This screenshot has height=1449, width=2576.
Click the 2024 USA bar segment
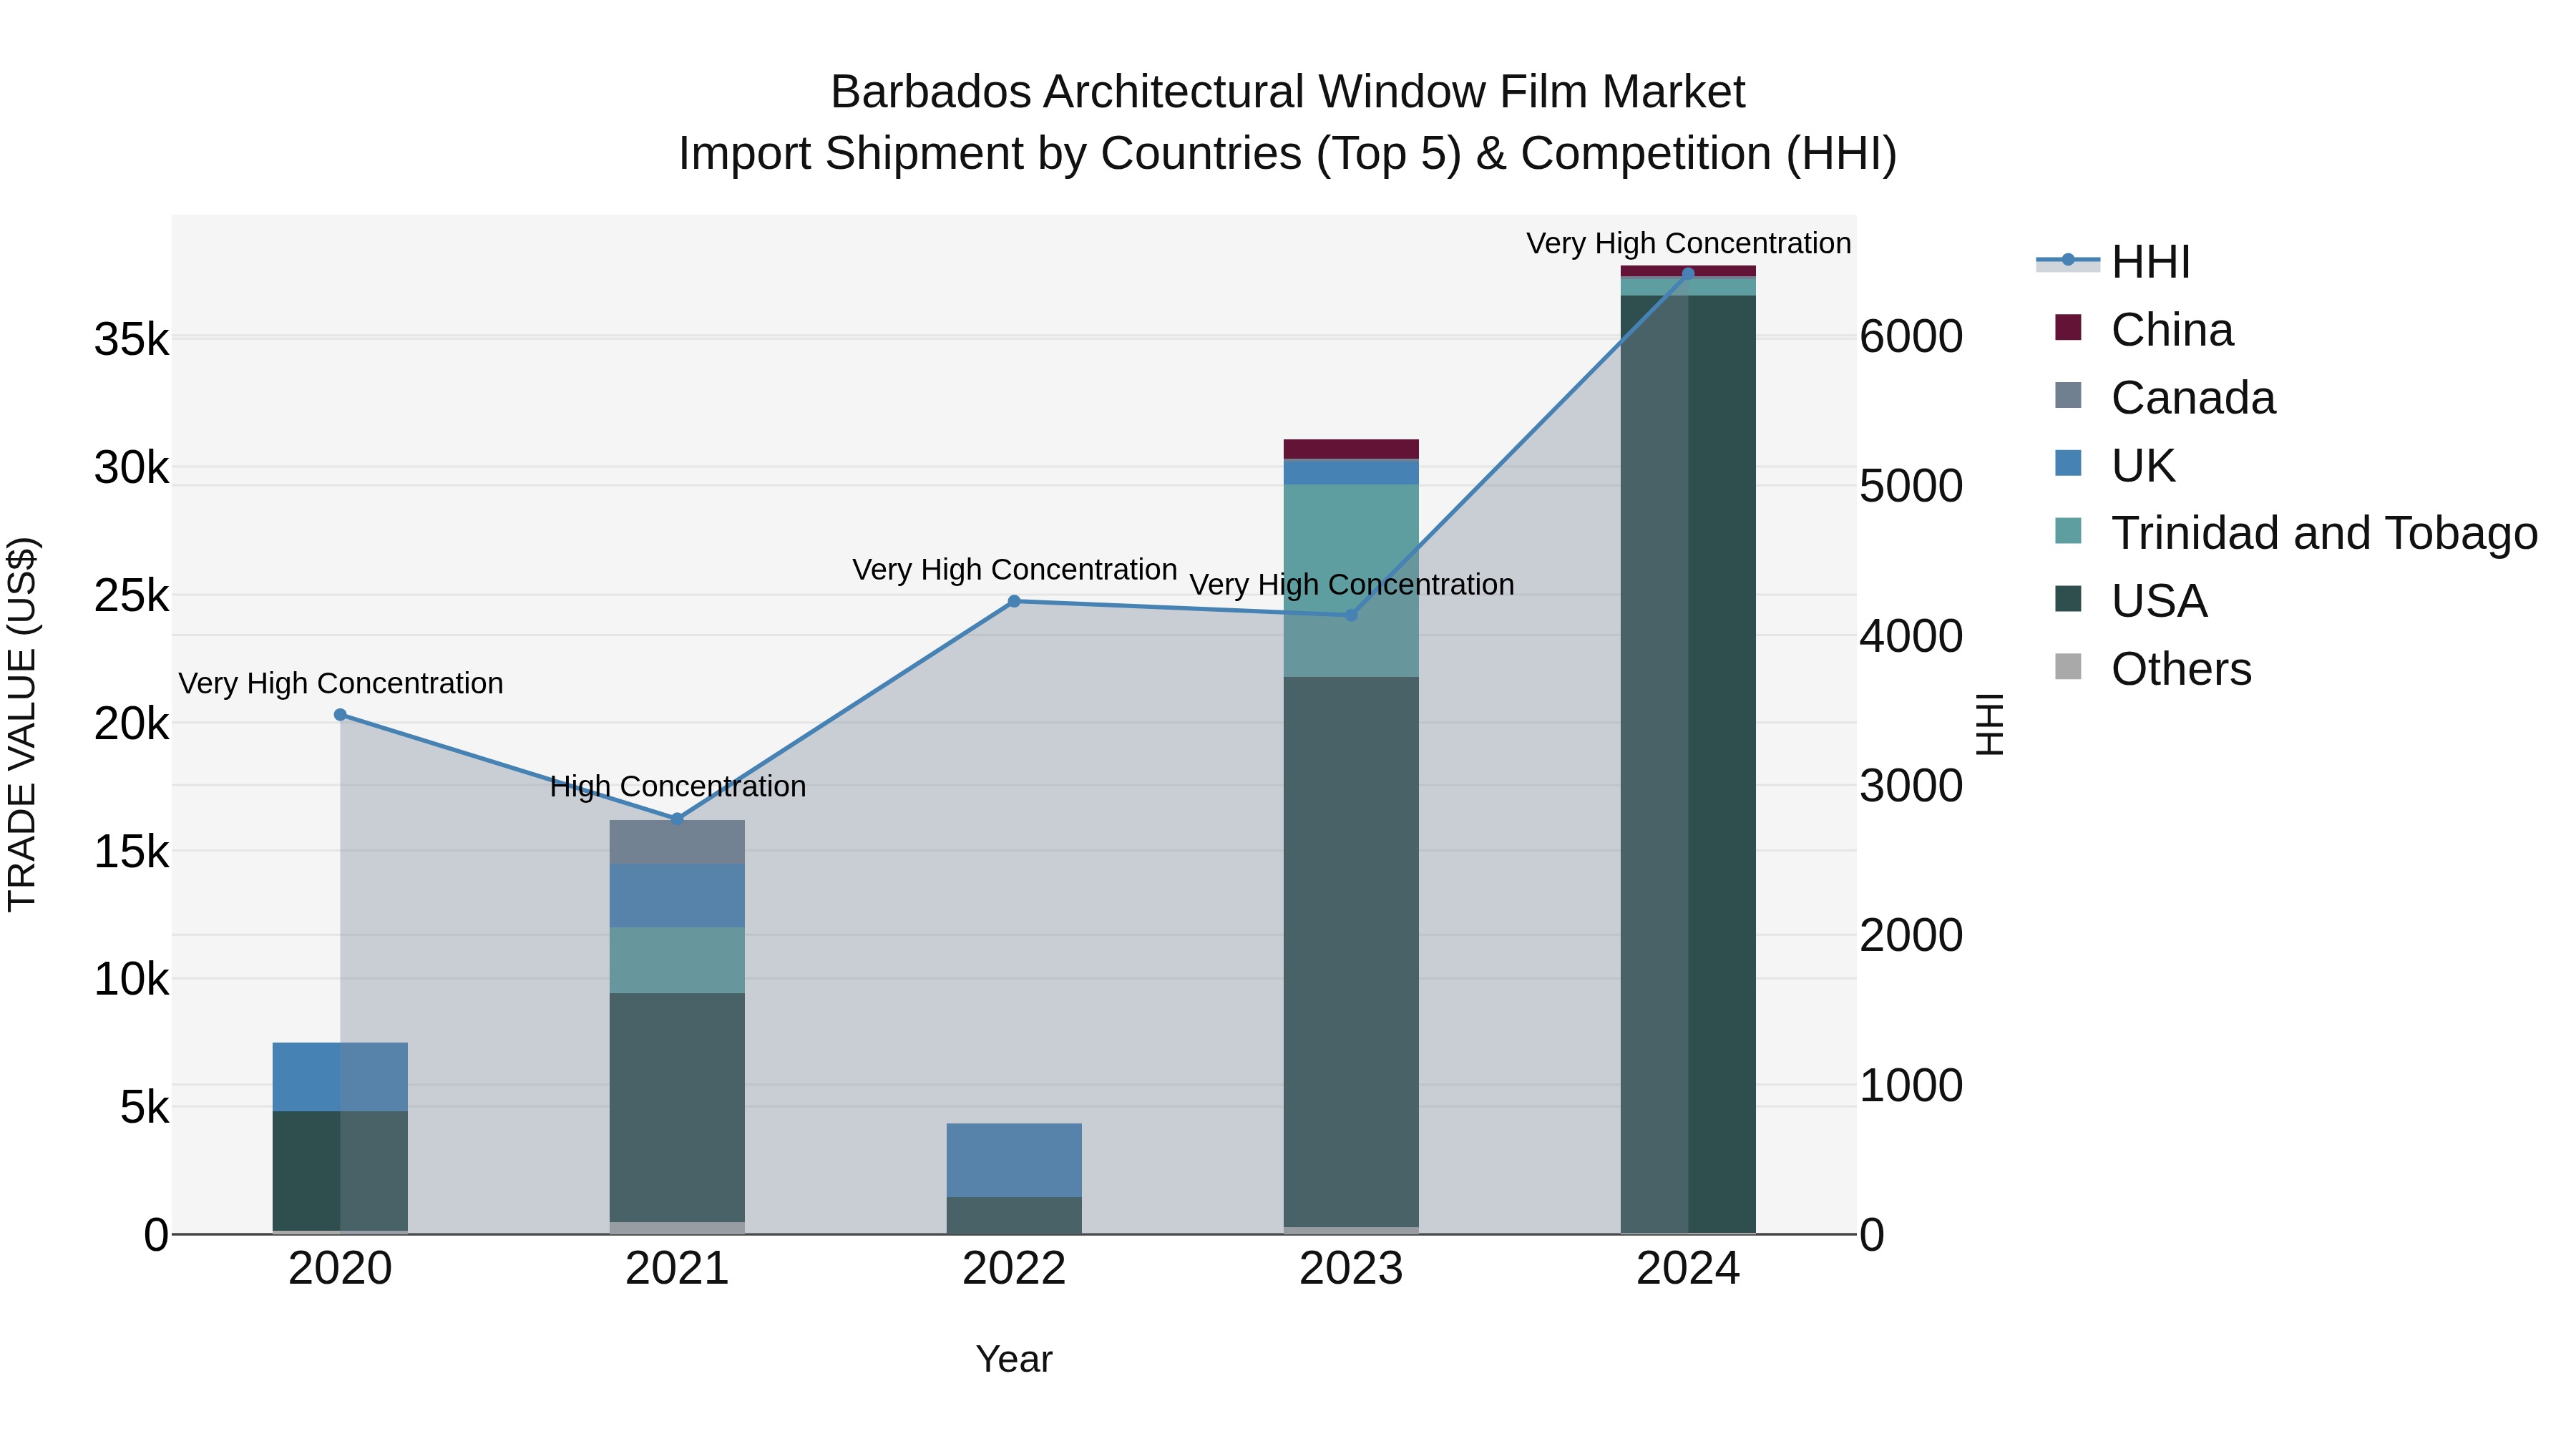pyautogui.click(x=1688, y=765)
